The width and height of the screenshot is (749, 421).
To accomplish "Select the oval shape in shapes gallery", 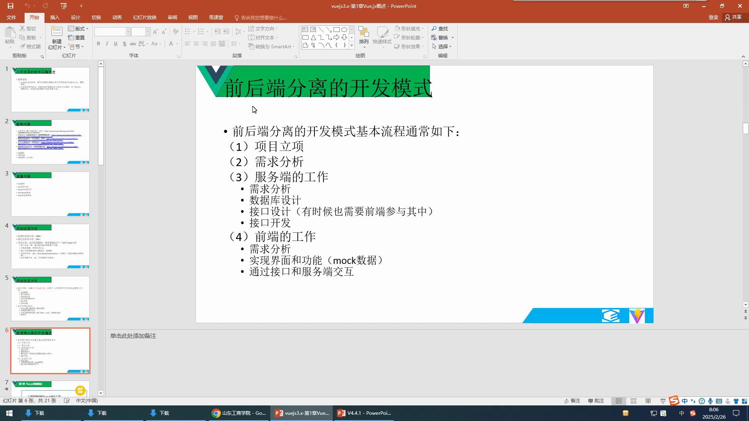I will pyautogui.click(x=344, y=29).
